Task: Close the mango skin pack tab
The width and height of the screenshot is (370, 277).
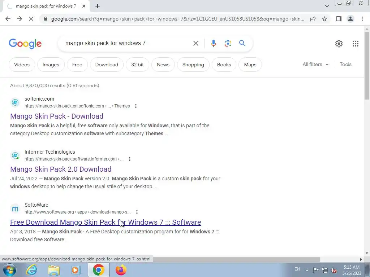Action: coord(84,6)
